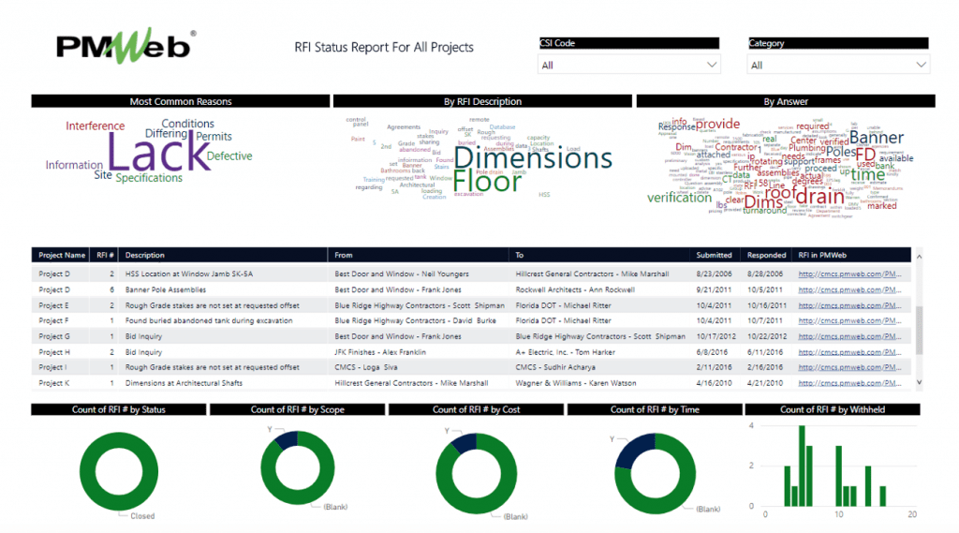This screenshot has width=959, height=533.
Task: Sort table by From column header
Action: pyautogui.click(x=344, y=255)
